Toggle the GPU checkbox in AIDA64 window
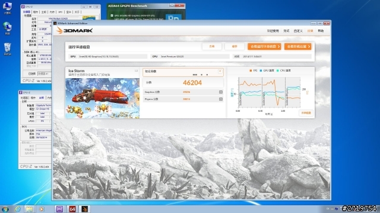The height and width of the screenshot is (213, 380). point(112,15)
